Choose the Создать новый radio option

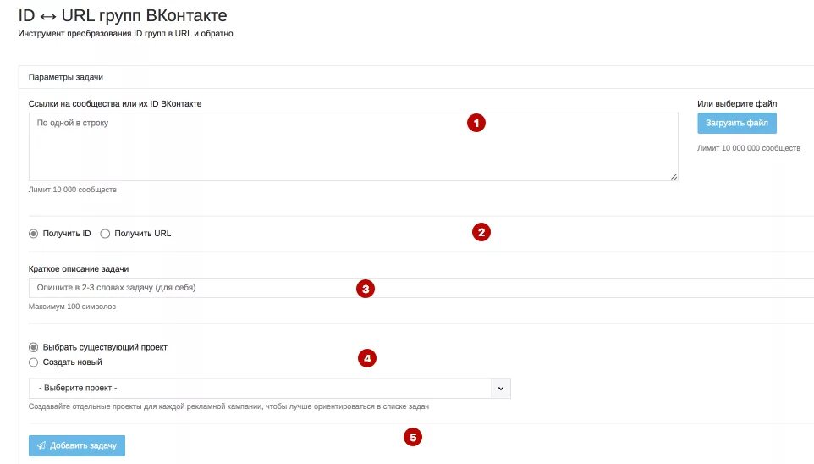click(x=33, y=362)
